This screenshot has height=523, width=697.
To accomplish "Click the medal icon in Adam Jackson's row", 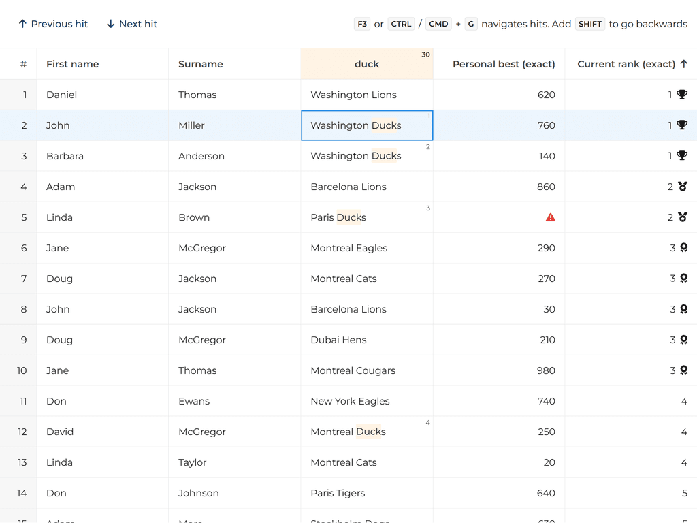I will point(682,187).
